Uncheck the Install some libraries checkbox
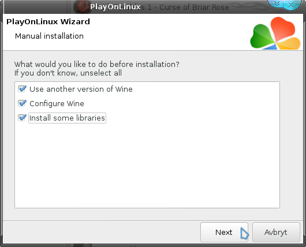 (22, 118)
